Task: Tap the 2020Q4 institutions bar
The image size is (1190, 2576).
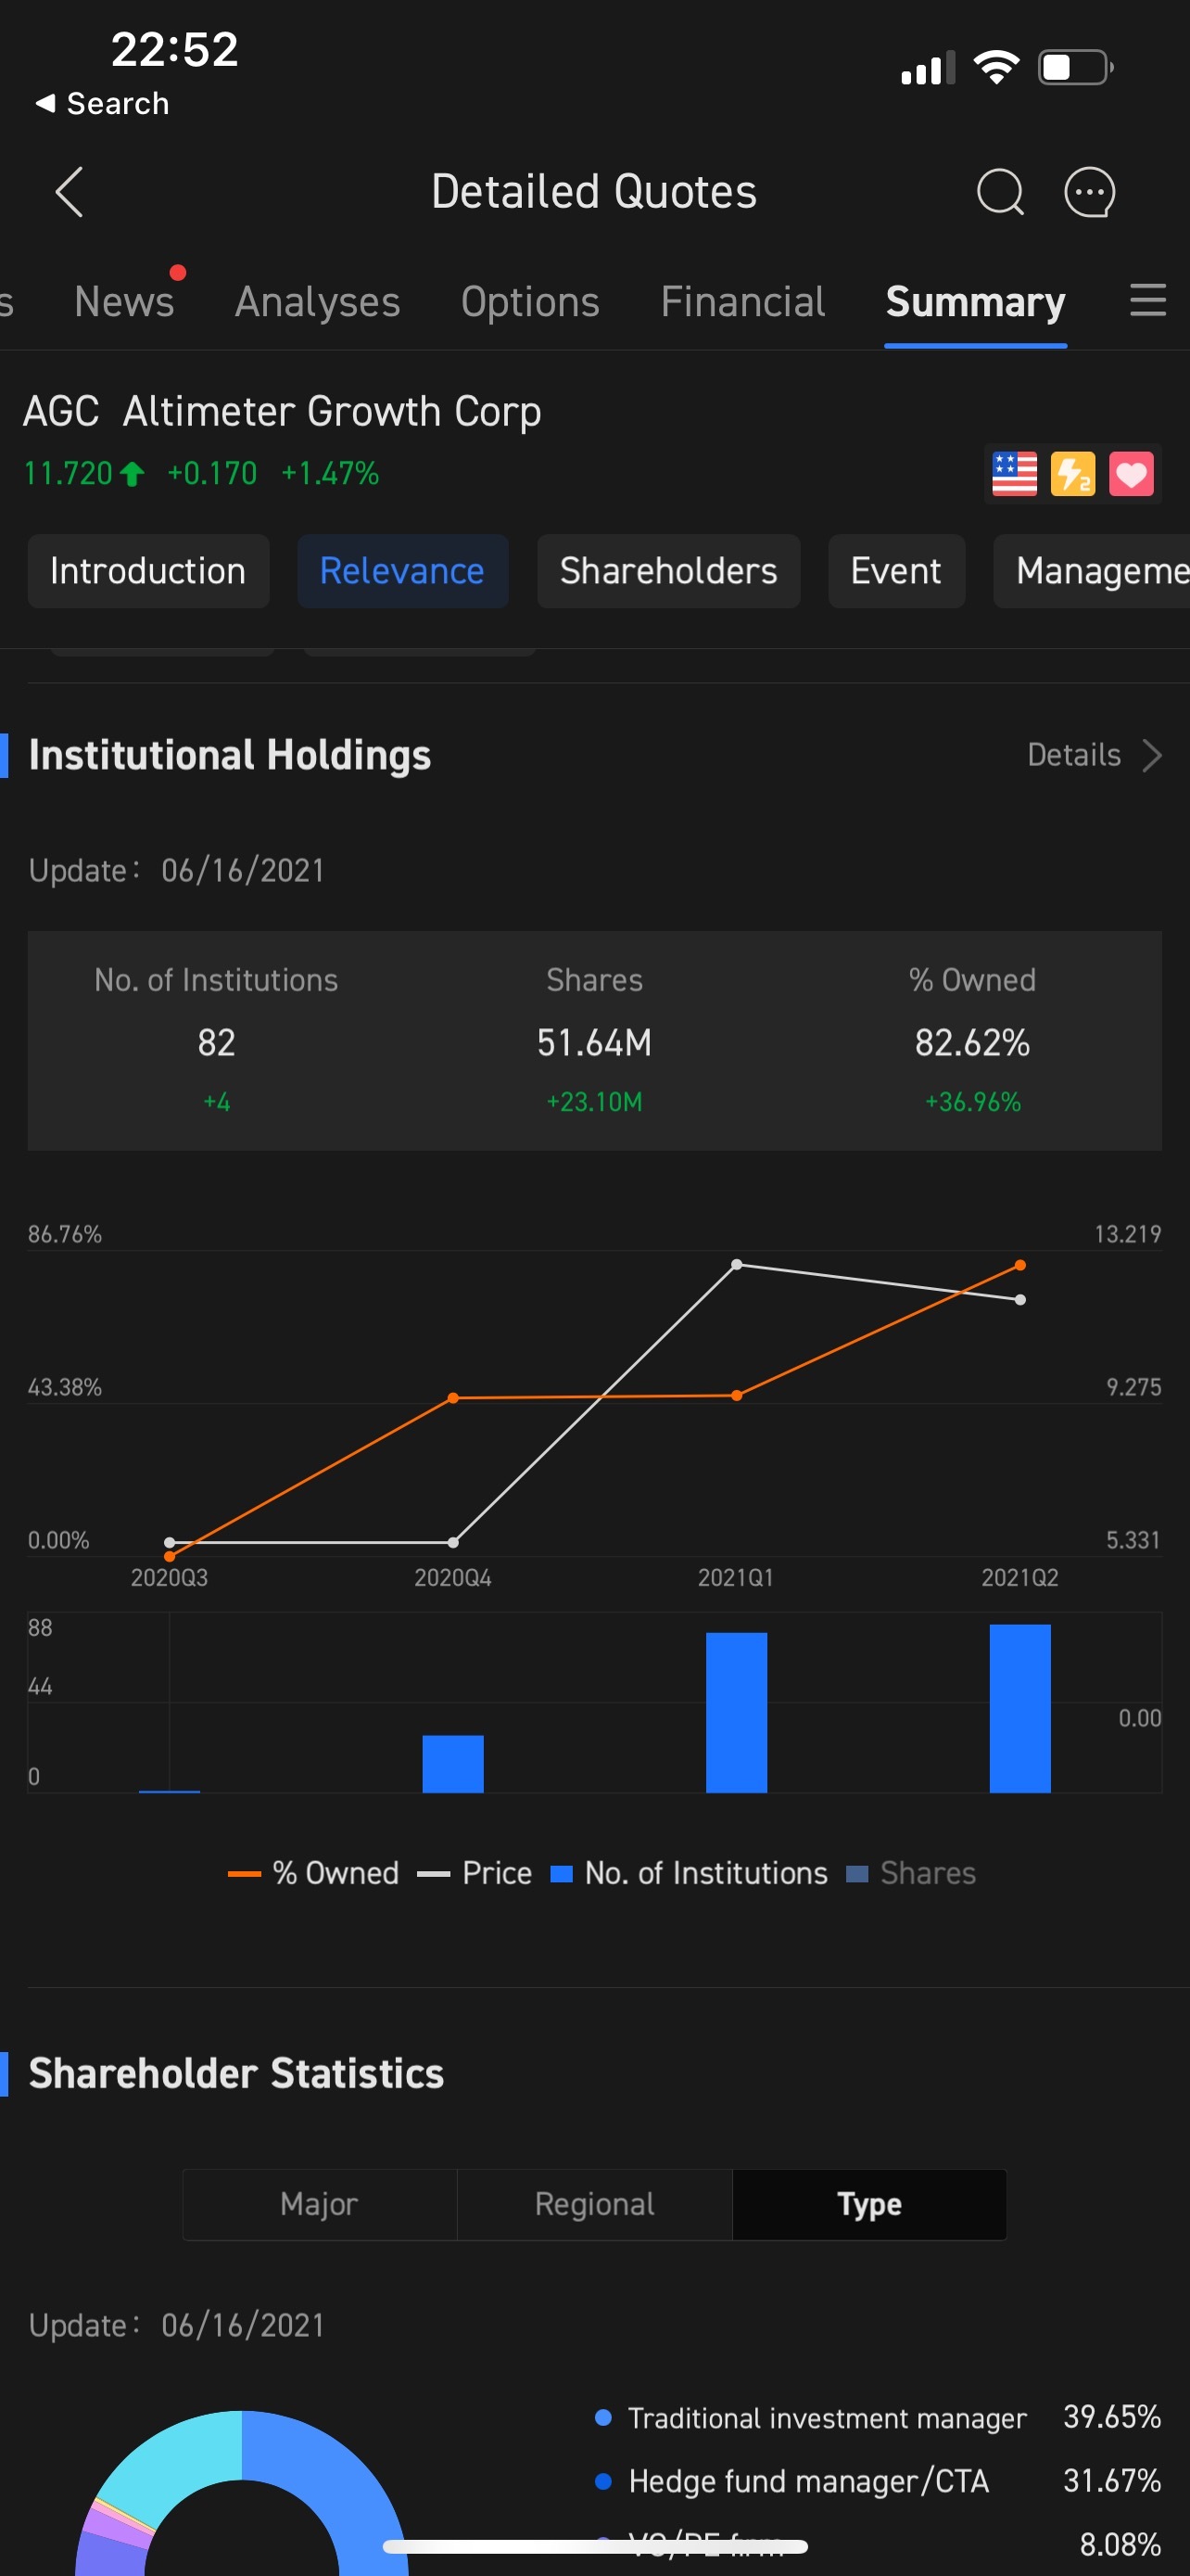Action: click(x=452, y=1764)
